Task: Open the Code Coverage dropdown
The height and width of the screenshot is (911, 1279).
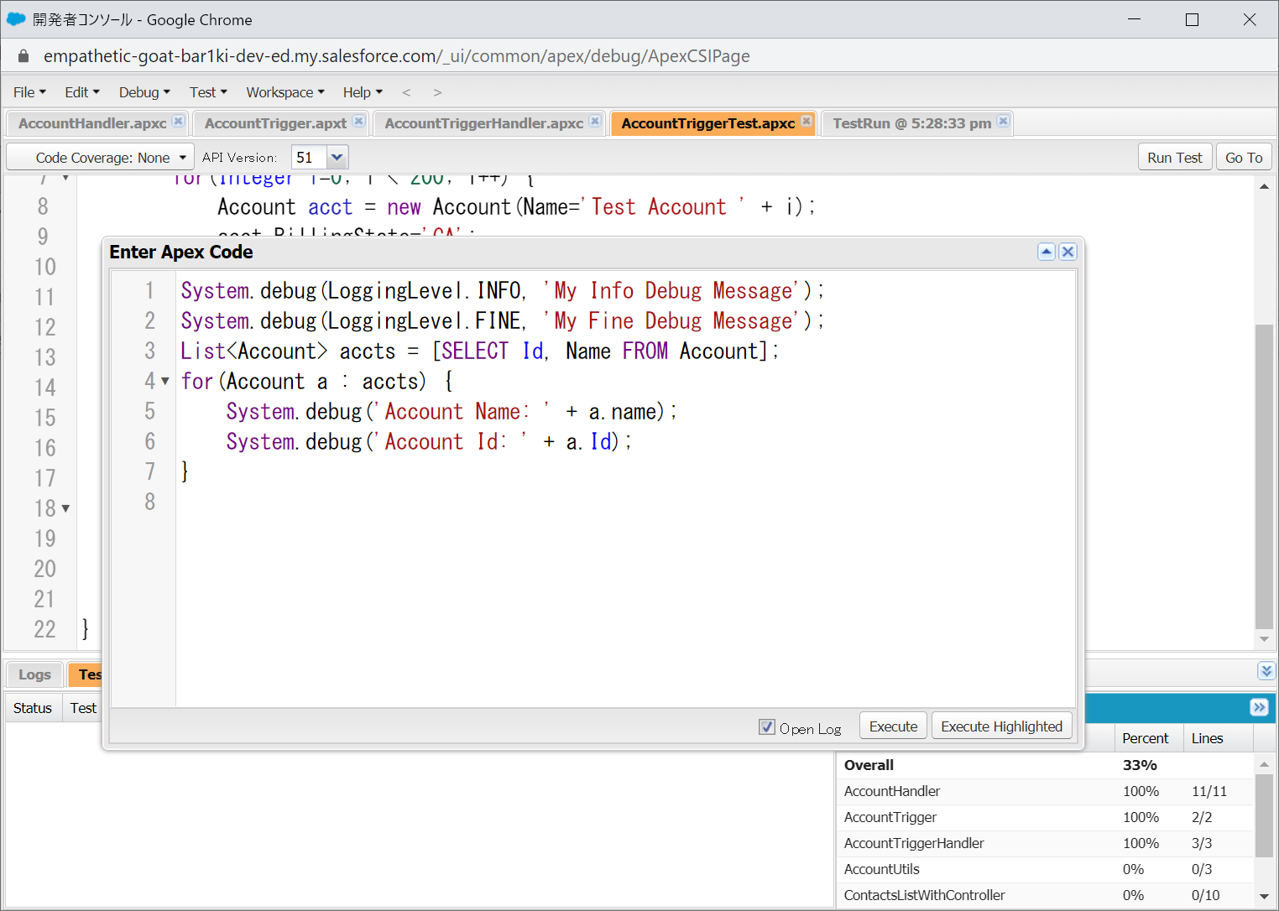Action: tap(100, 158)
